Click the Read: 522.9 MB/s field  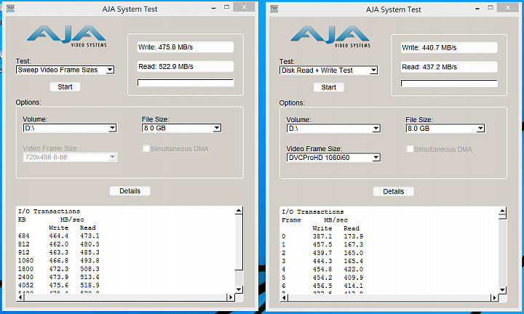[x=186, y=66]
